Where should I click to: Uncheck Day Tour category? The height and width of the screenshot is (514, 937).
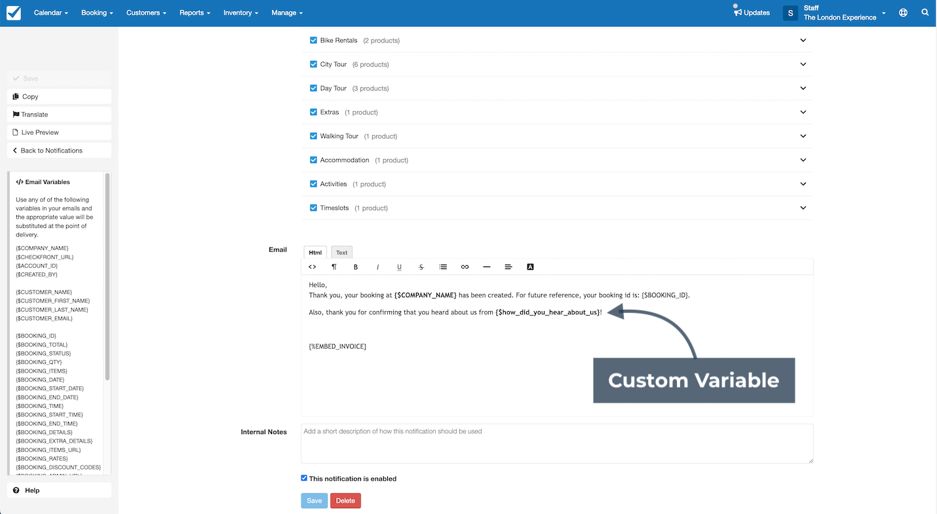313,88
